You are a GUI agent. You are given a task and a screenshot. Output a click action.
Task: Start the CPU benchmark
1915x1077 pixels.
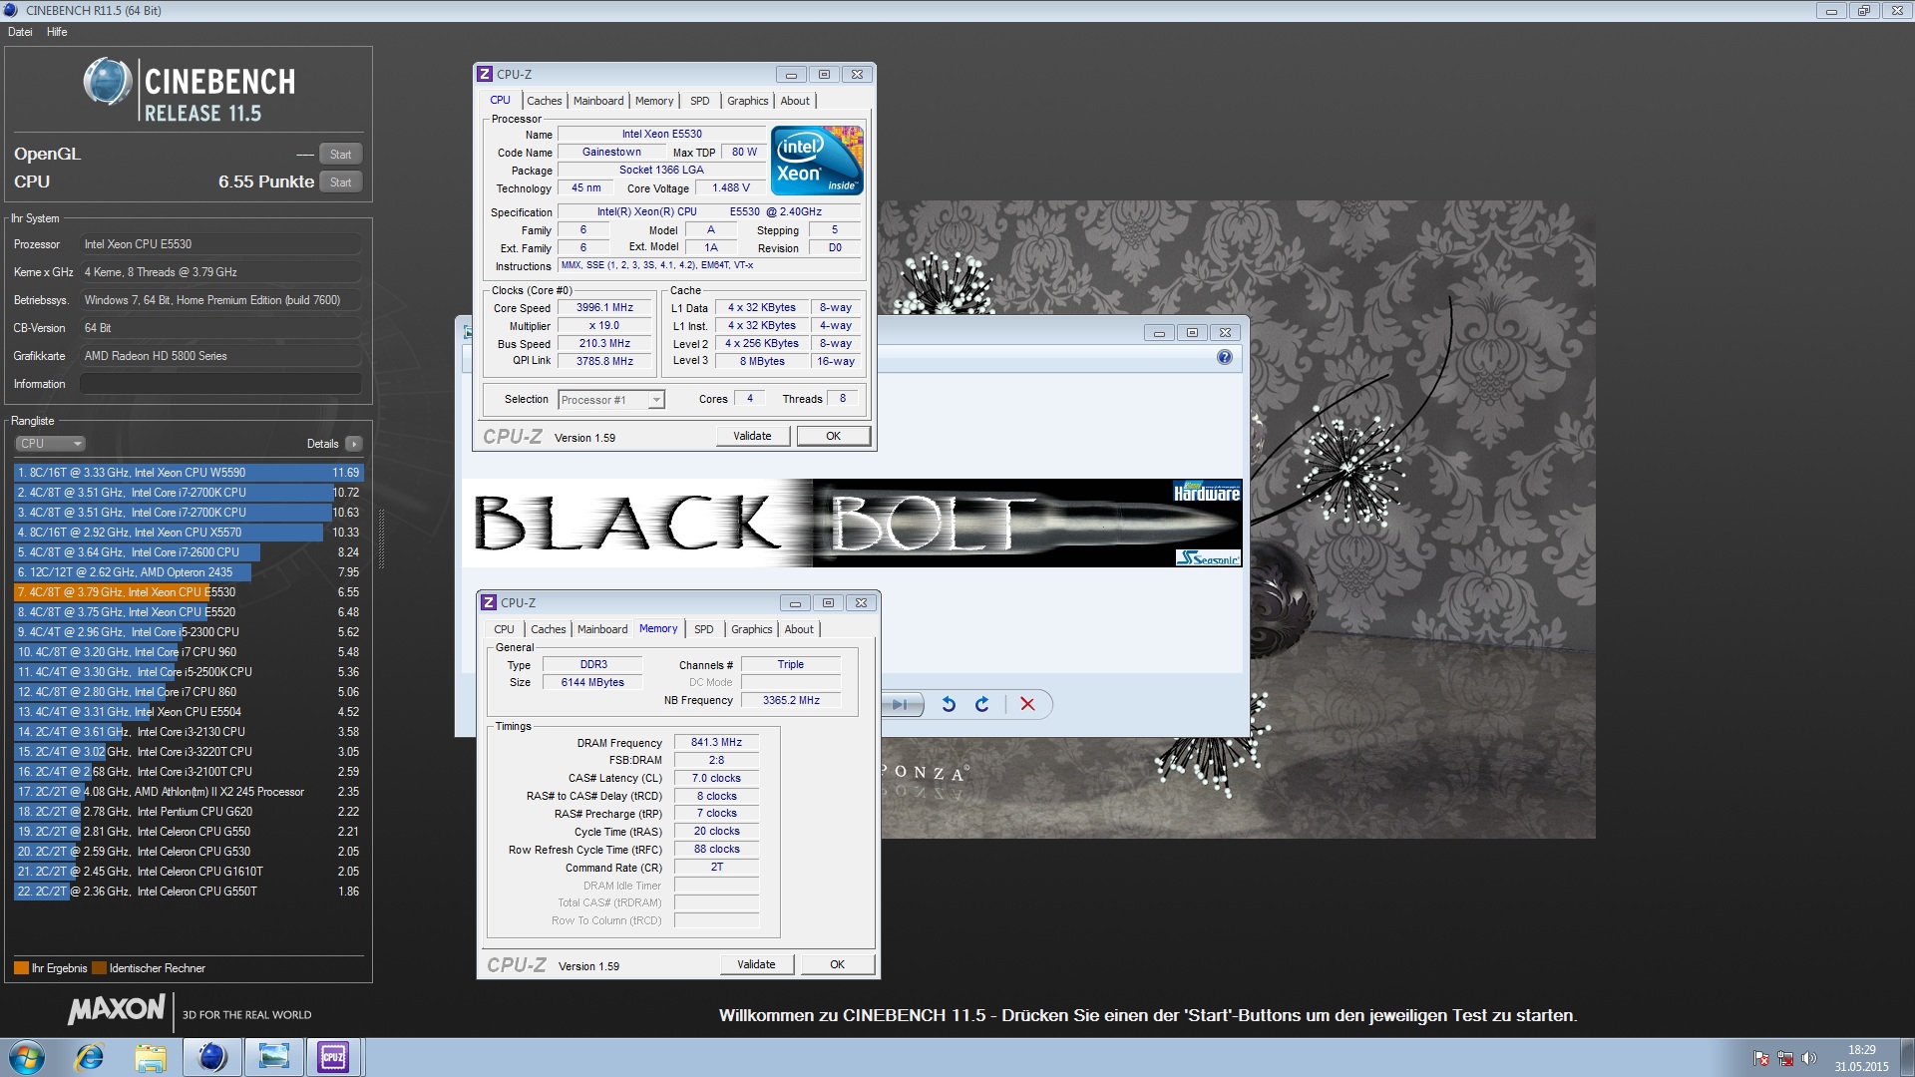(341, 182)
